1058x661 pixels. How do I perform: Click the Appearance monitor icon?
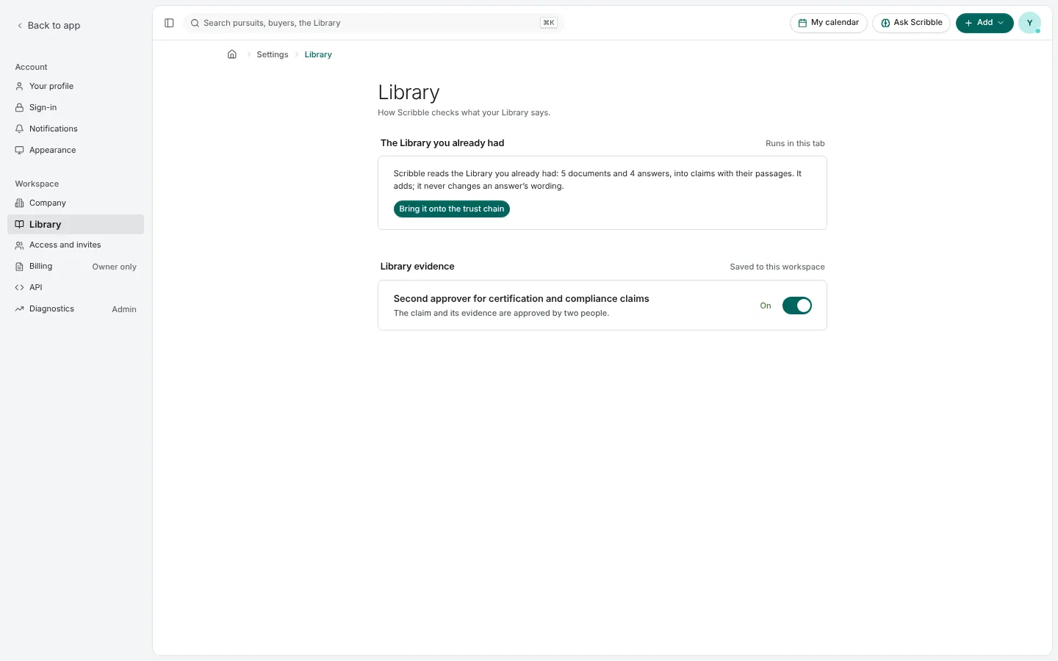coord(20,150)
